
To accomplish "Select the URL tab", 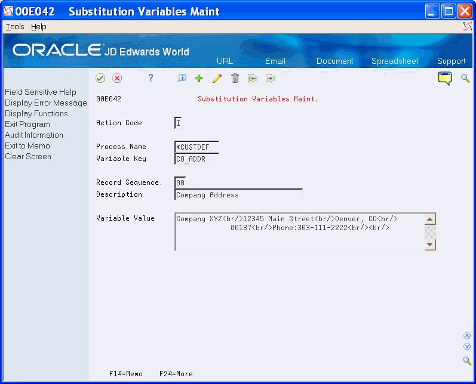I will [x=225, y=61].
